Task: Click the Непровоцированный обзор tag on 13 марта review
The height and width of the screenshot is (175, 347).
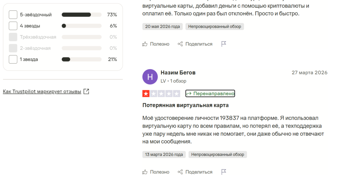Action: point(218,154)
